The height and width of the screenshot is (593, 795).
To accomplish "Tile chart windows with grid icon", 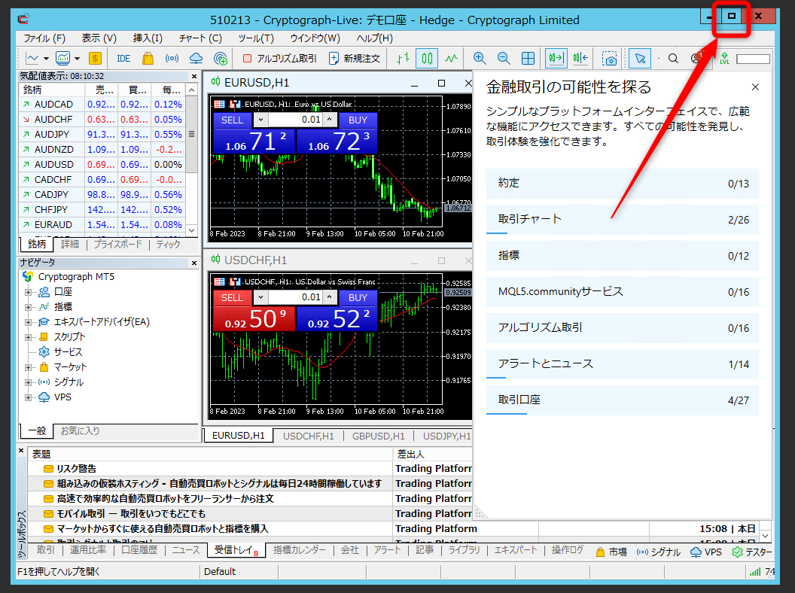I will click(x=528, y=58).
